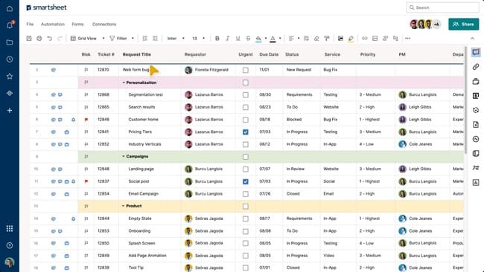Image resolution: width=484 pixels, height=272 pixels.
Task: Click the Print icon in toolbar
Action: pos(39,39)
